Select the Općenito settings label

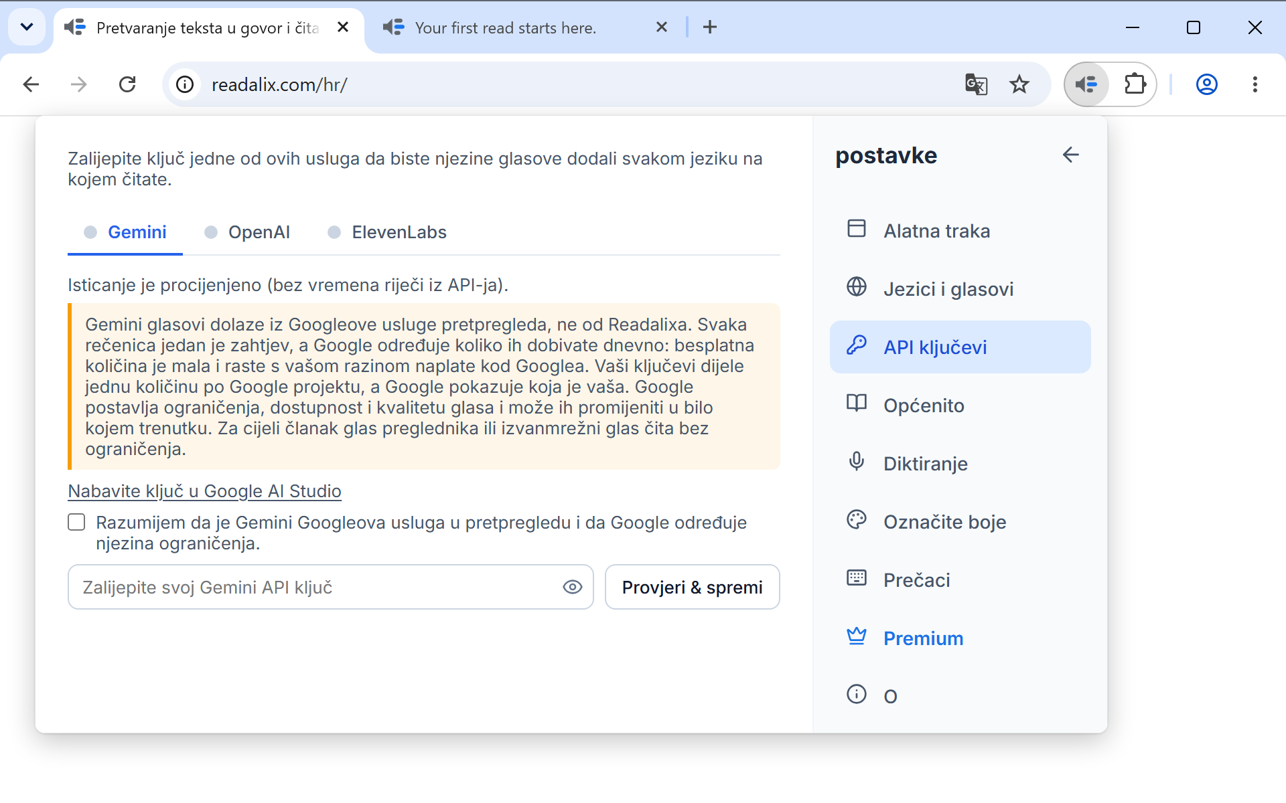coord(924,406)
